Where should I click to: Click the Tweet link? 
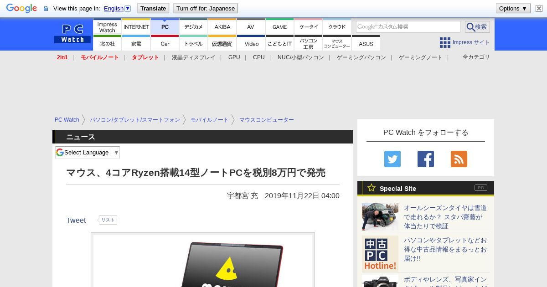[76, 220]
